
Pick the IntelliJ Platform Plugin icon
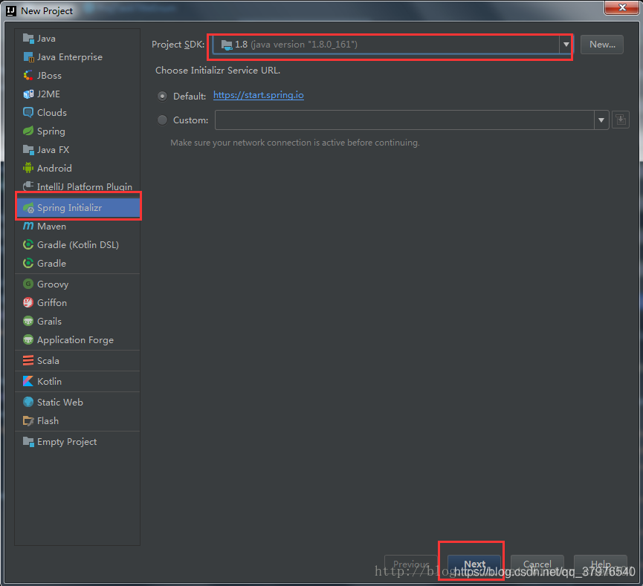click(x=28, y=186)
